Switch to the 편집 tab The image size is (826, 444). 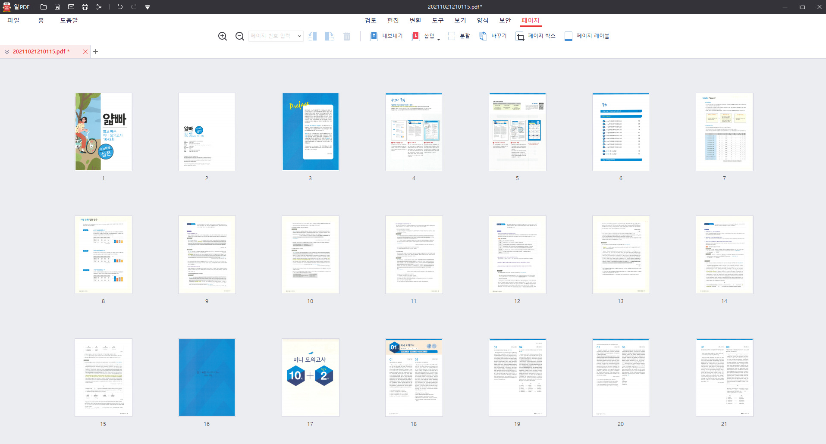click(393, 20)
